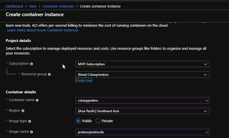Click the Image name field label

point(19,132)
